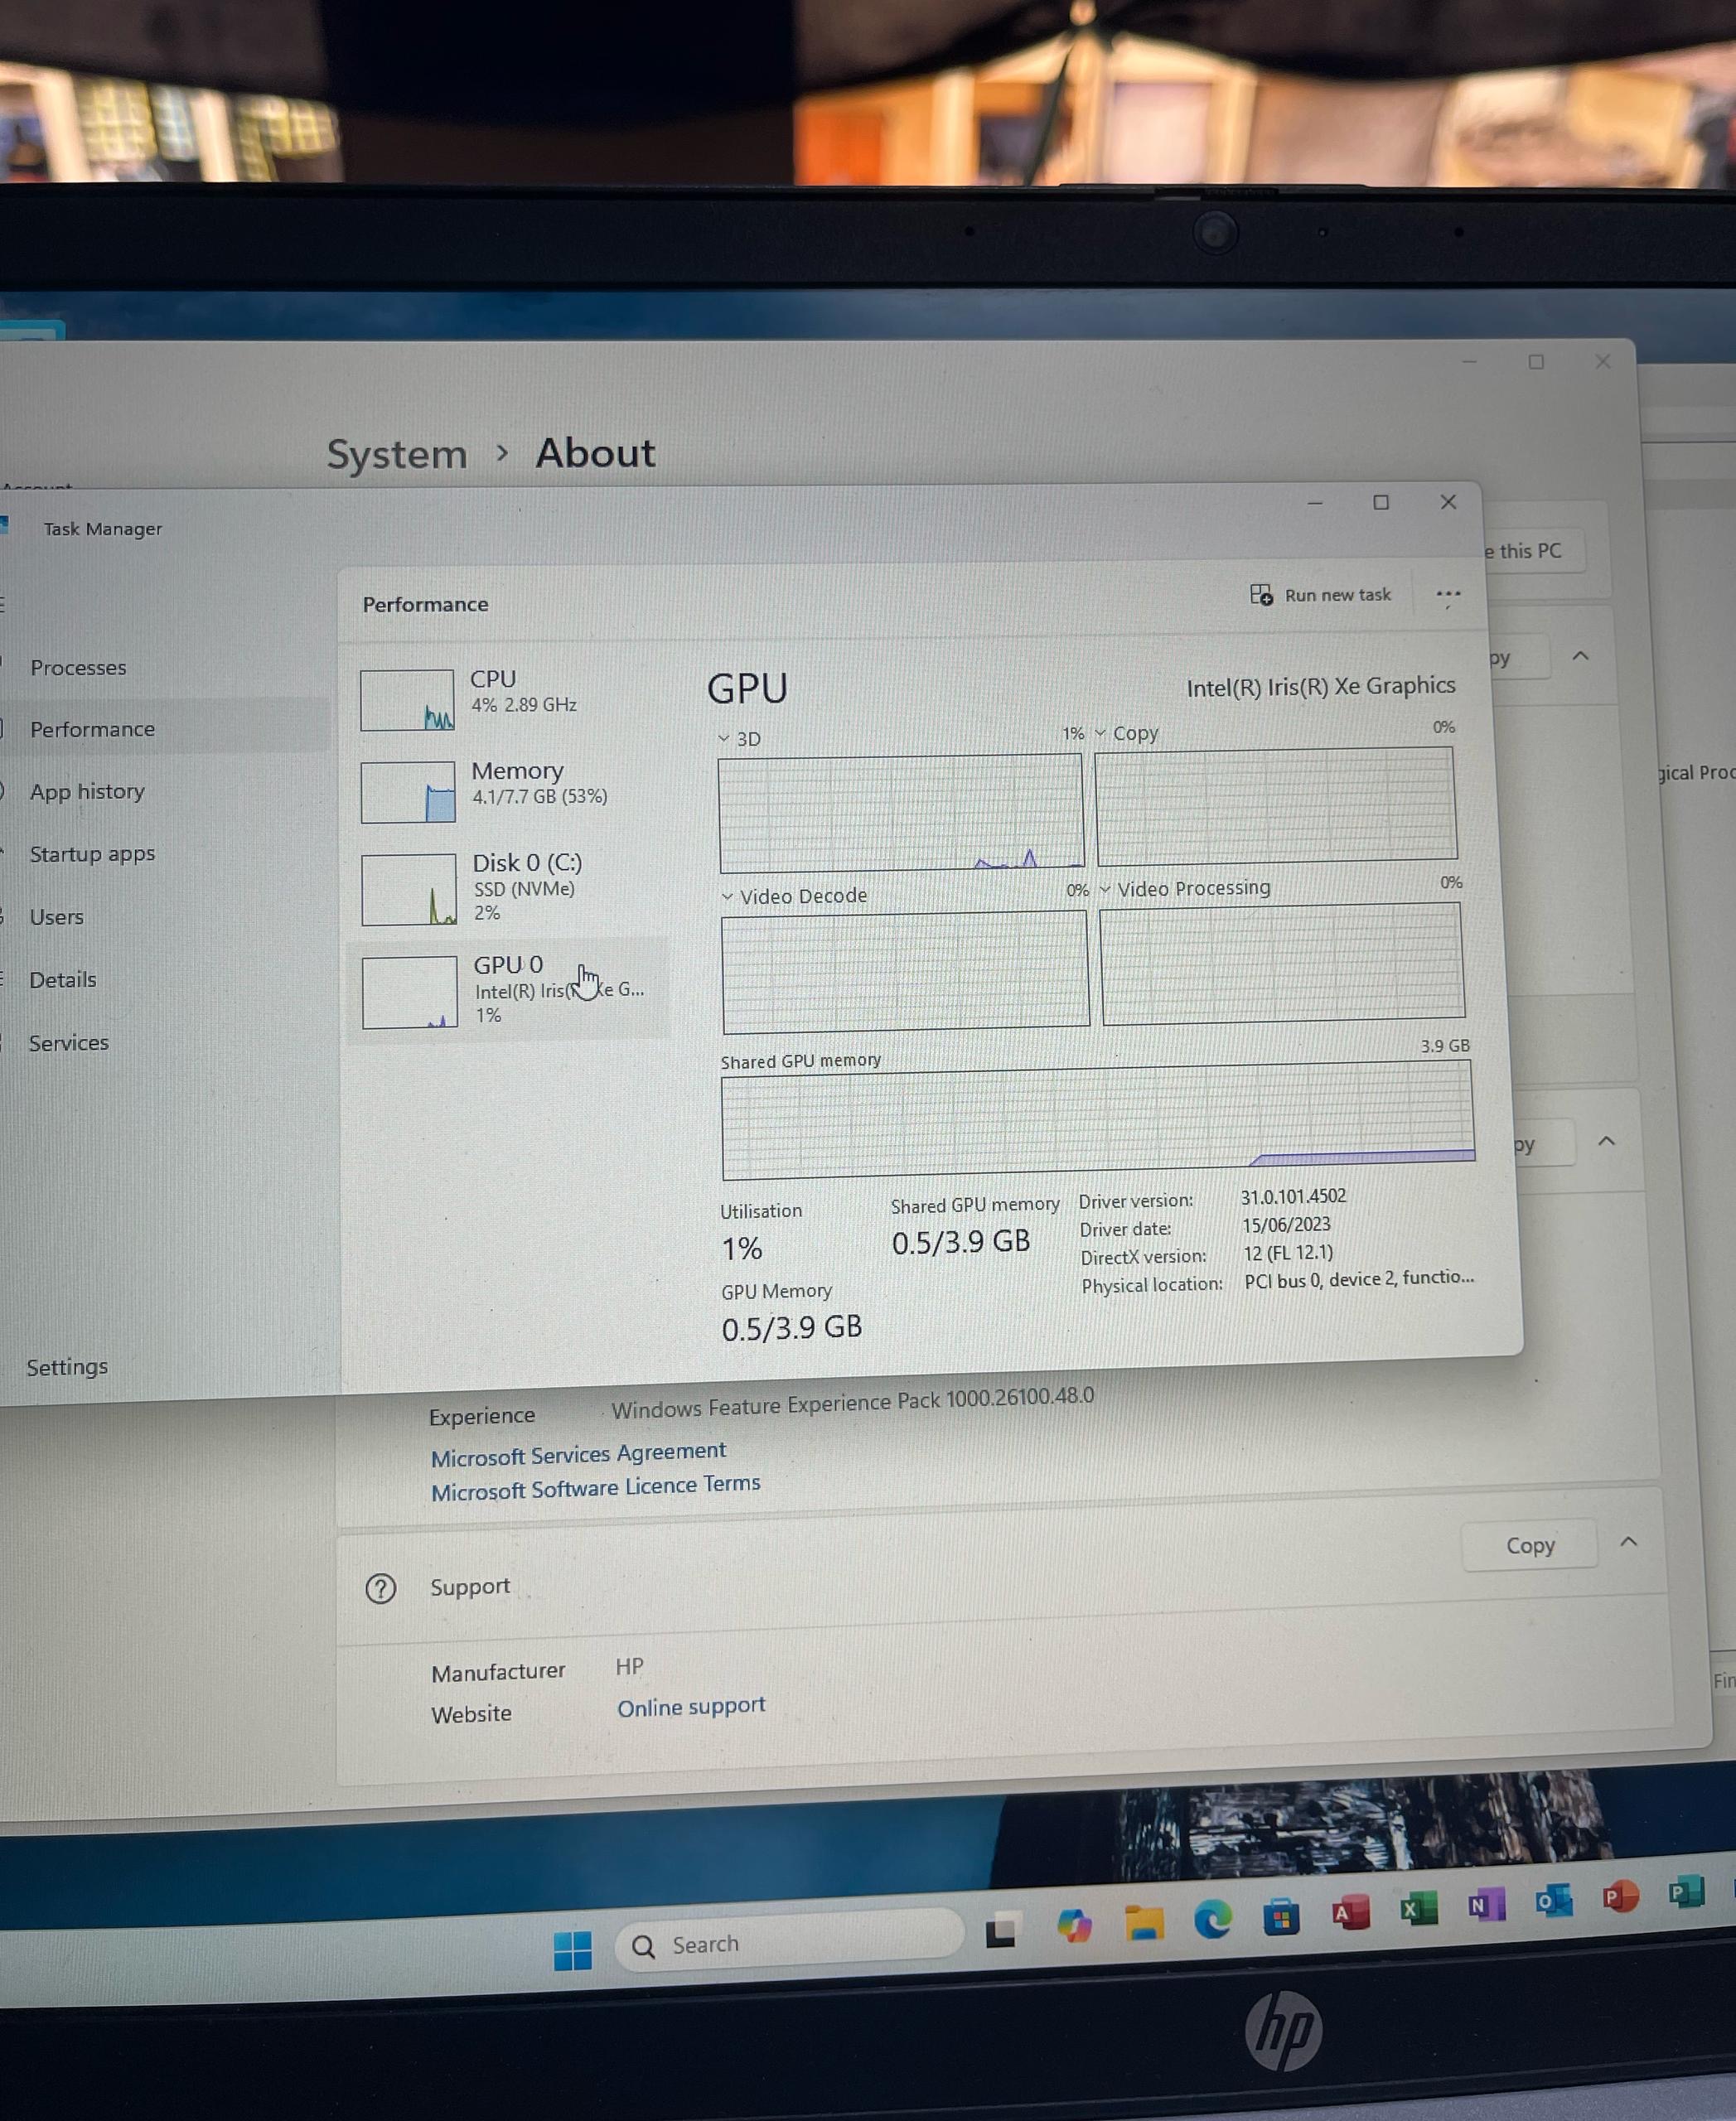
Task: Open the Performance tab in Task Manager
Action: [92, 729]
